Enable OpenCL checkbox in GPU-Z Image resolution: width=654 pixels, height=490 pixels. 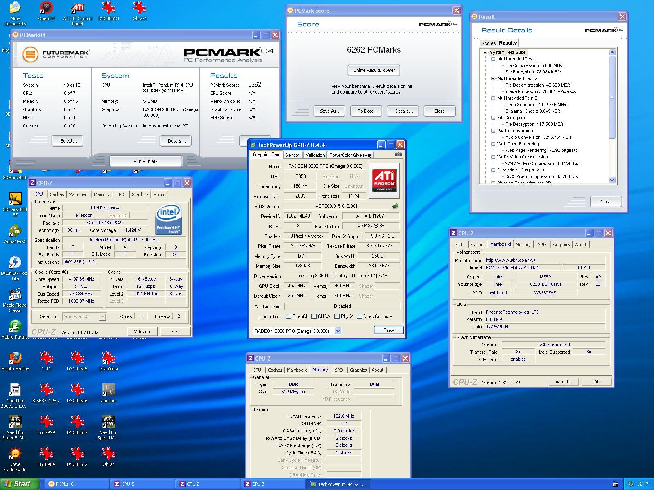point(288,316)
